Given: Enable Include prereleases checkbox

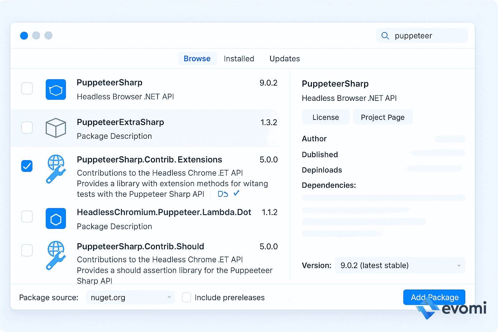Looking at the screenshot, I should point(186,297).
